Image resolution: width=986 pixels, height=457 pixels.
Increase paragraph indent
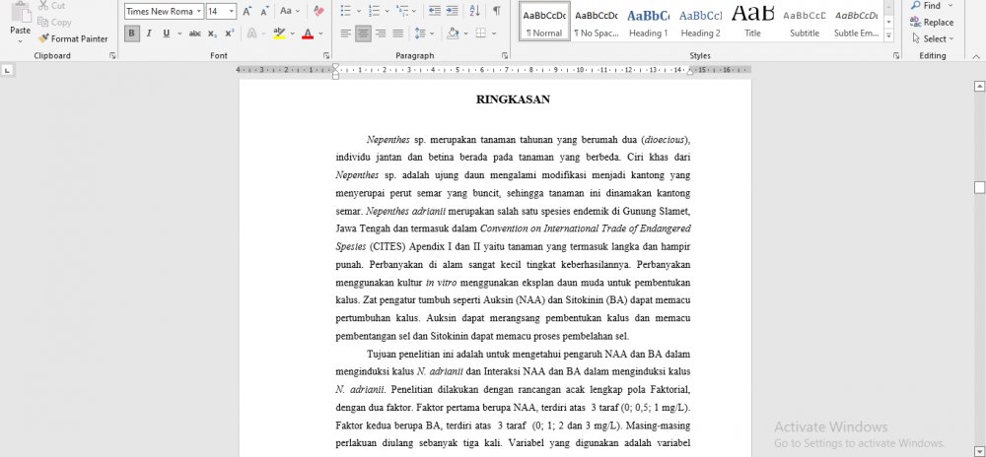point(453,11)
